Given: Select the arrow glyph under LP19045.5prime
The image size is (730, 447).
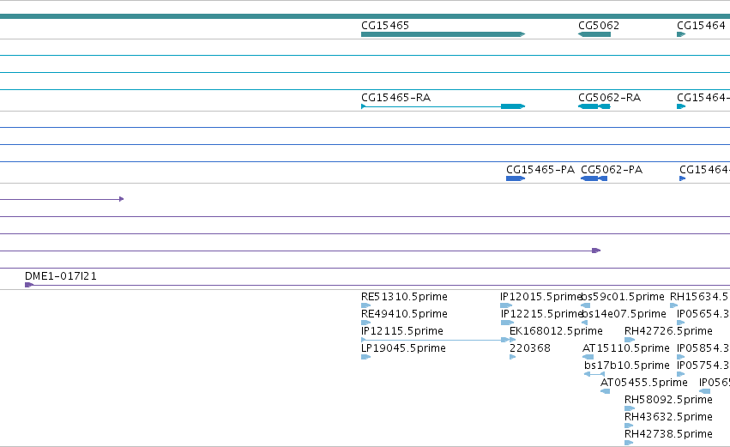Looking at the screenshot, I should (x=366, y=357).
